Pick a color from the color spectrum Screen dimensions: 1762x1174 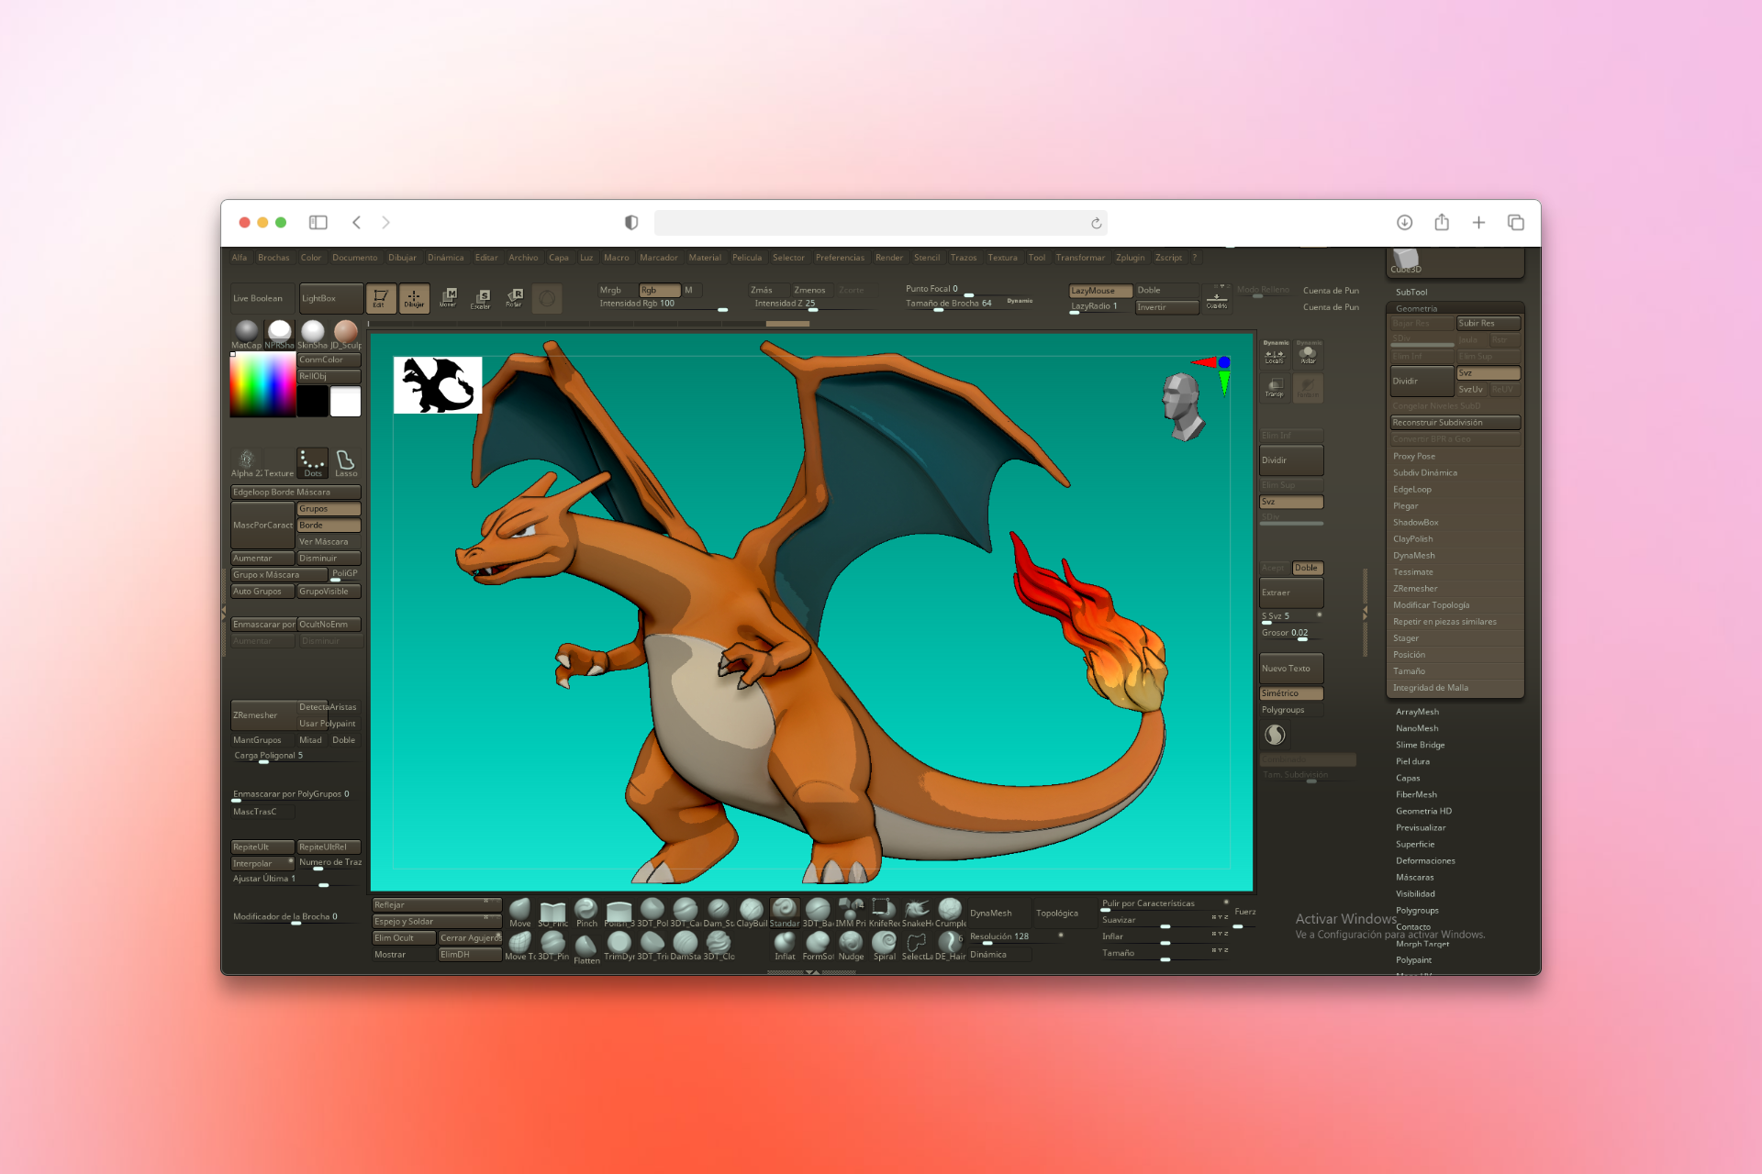263,385
